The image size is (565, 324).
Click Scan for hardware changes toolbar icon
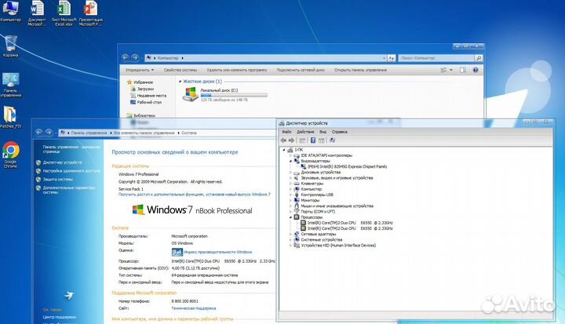[332, 140]
